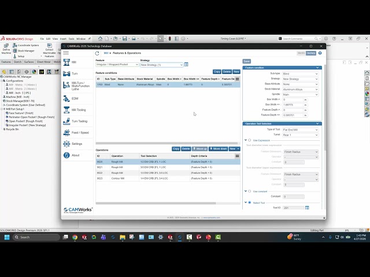Click Define Machine in SolidWorks ribbon
The height and width of the screenshot is (277, 370).
[6, 49]
